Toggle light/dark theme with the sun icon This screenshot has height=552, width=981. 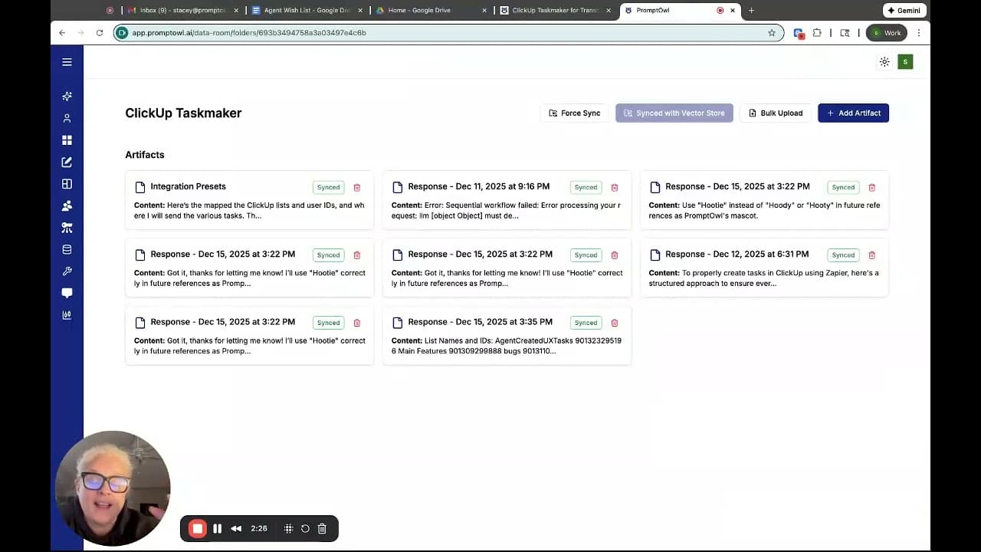click(x=884, y=61)
